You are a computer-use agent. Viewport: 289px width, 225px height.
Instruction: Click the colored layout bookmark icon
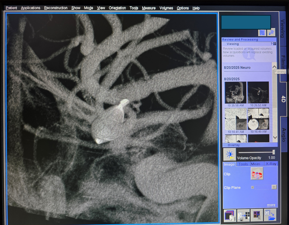[x=257, y=215]
